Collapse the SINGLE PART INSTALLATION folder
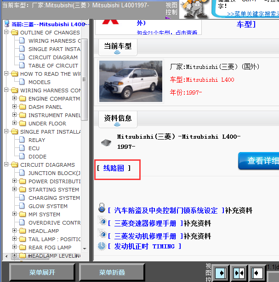The width and height of the screenshot is (279, 282). pyautogui.click(x=6, y=131)
